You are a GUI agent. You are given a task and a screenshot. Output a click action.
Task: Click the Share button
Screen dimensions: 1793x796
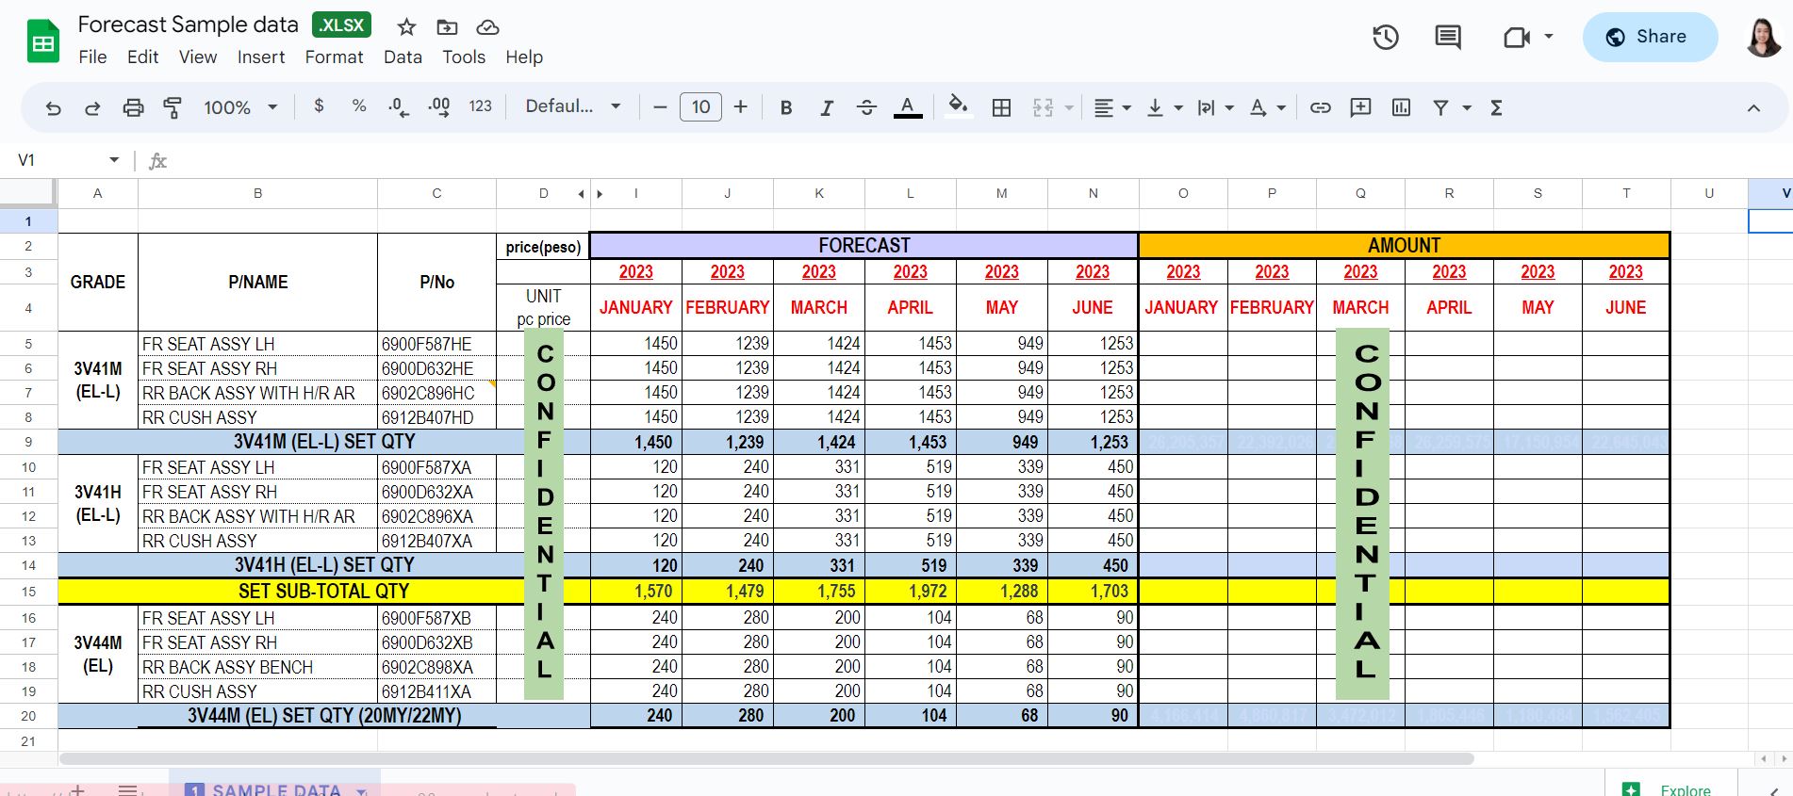1650,37
